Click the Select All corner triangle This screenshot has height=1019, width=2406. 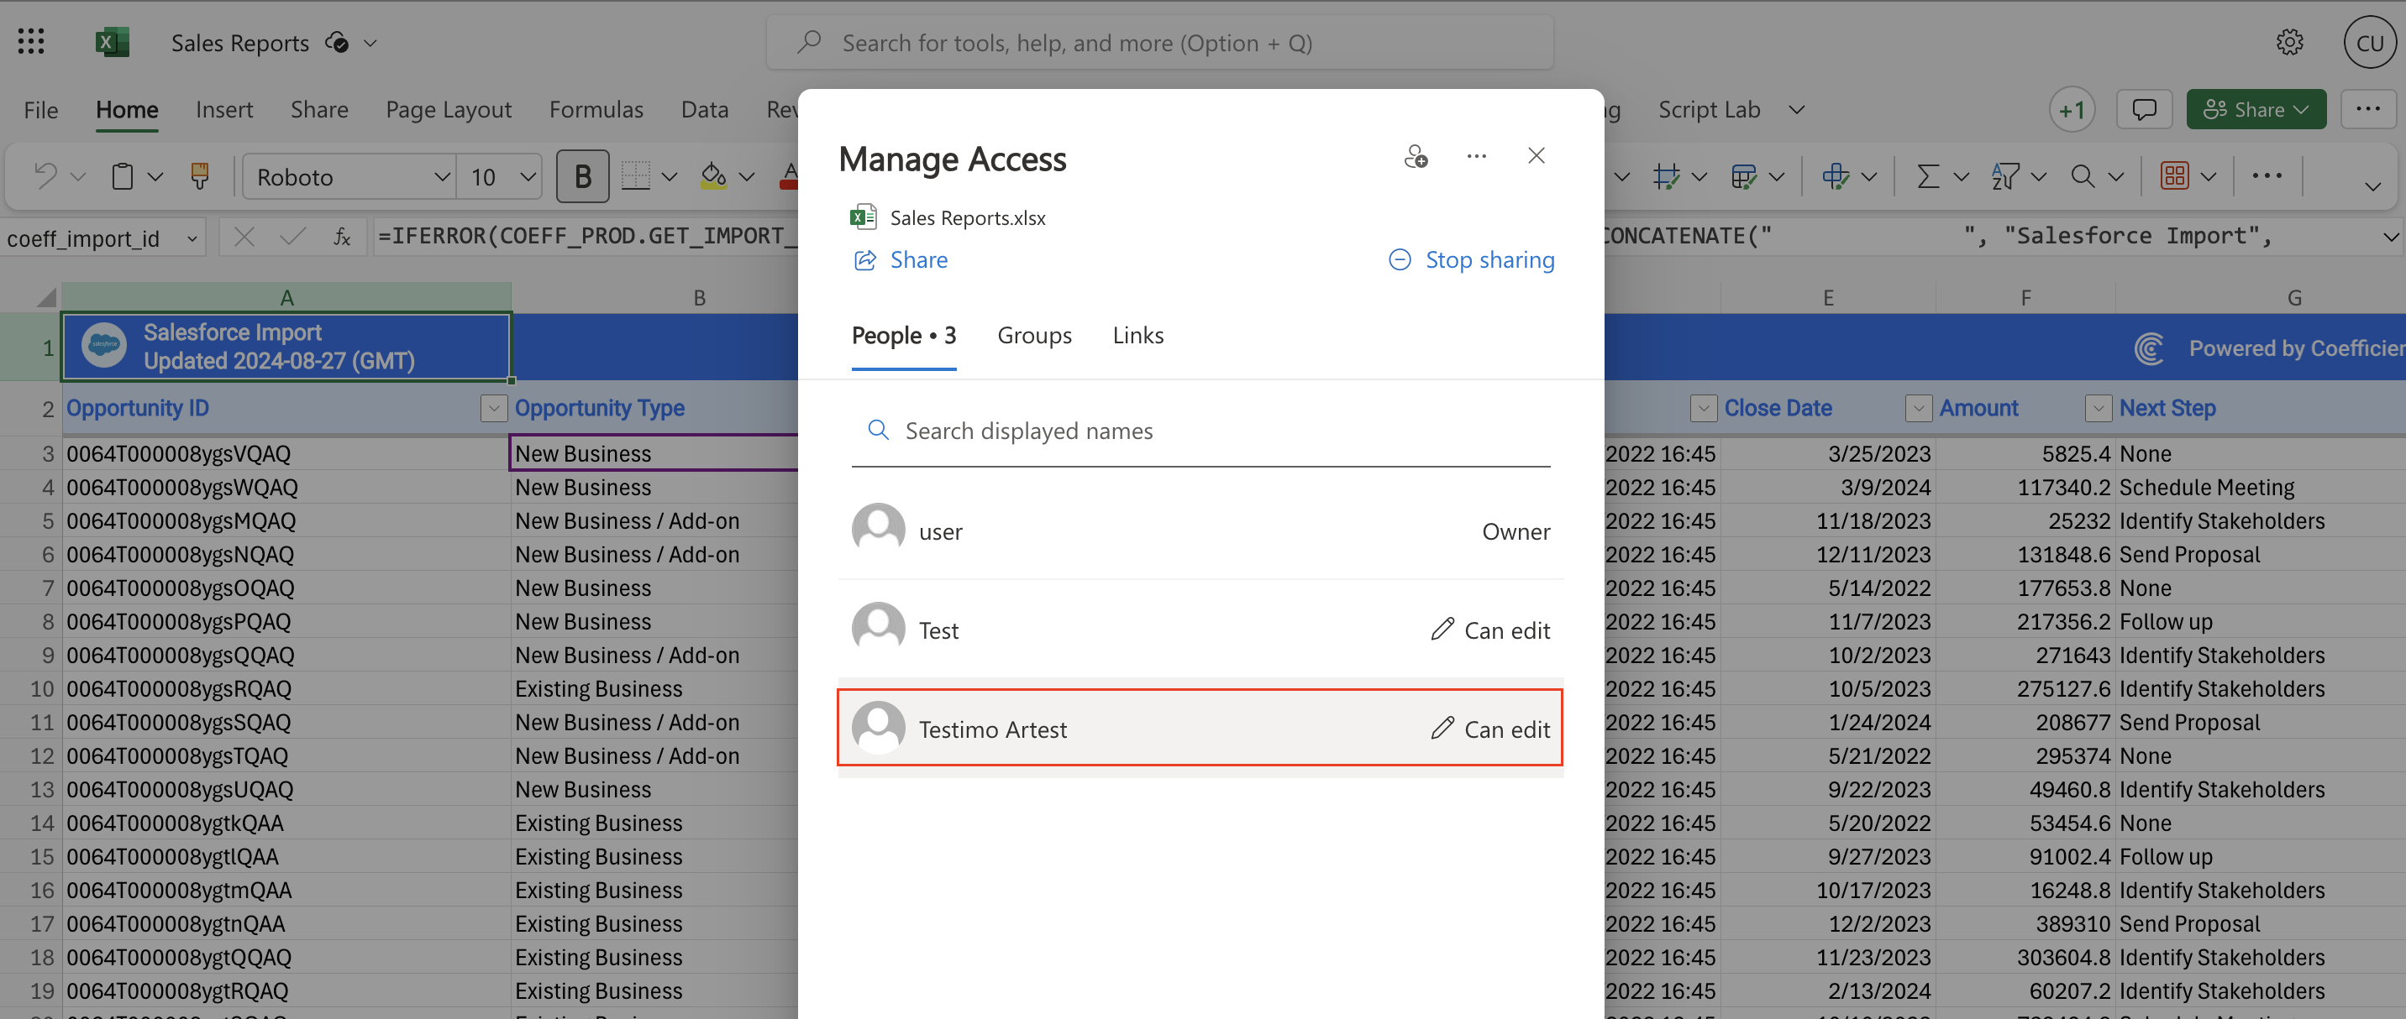(45, 298)
